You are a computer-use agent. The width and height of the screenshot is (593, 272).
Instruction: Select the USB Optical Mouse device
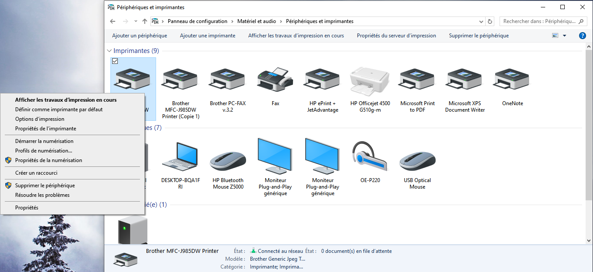417,161
